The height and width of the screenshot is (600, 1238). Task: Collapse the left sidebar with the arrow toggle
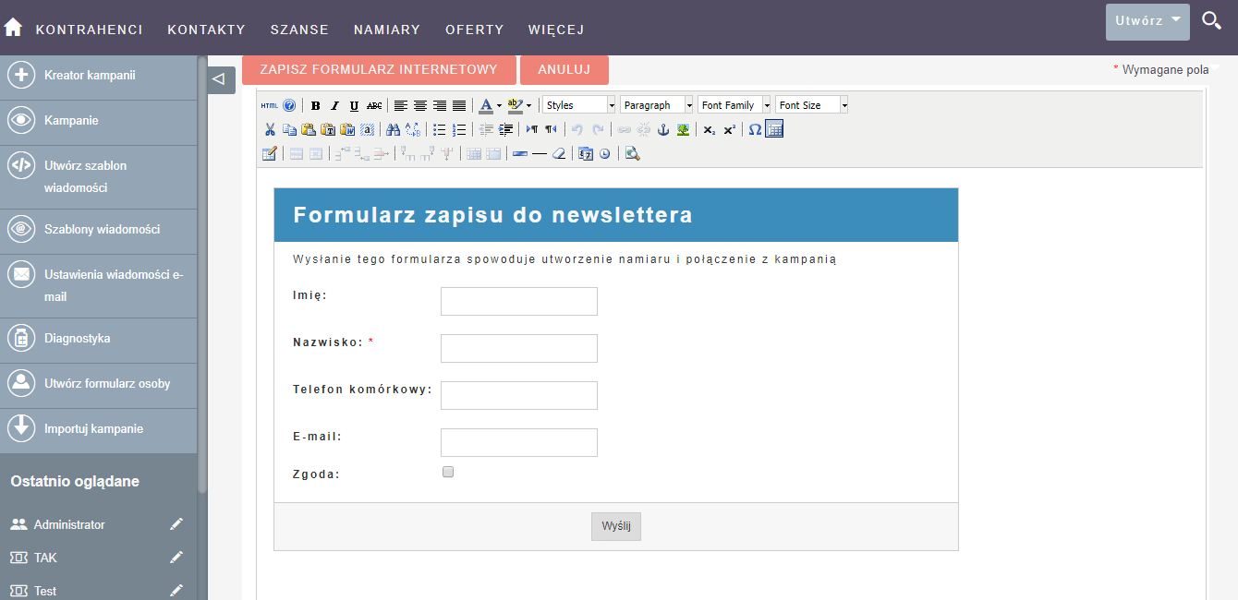tap(219, 79)
